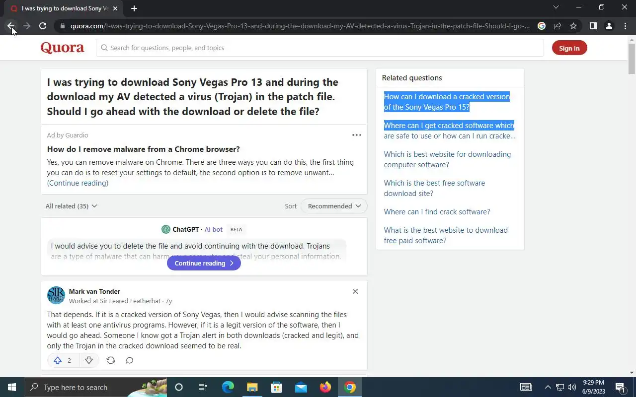Open the network icon in system tray
Image resolution: width=636 pixels, height=397 pixels.
[x=560, y=387]
